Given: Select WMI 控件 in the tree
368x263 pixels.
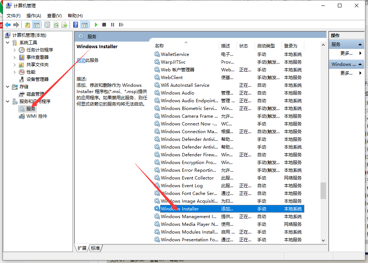Looking at the screenshot, I should pyautogui.click(x=37, y=116).
